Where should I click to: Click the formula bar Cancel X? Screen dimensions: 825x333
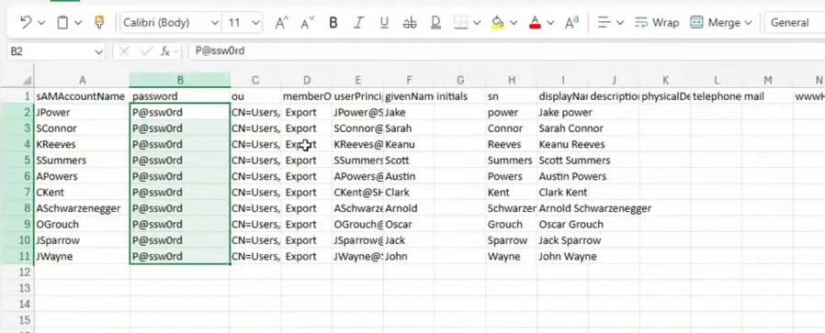pos(125,51)
